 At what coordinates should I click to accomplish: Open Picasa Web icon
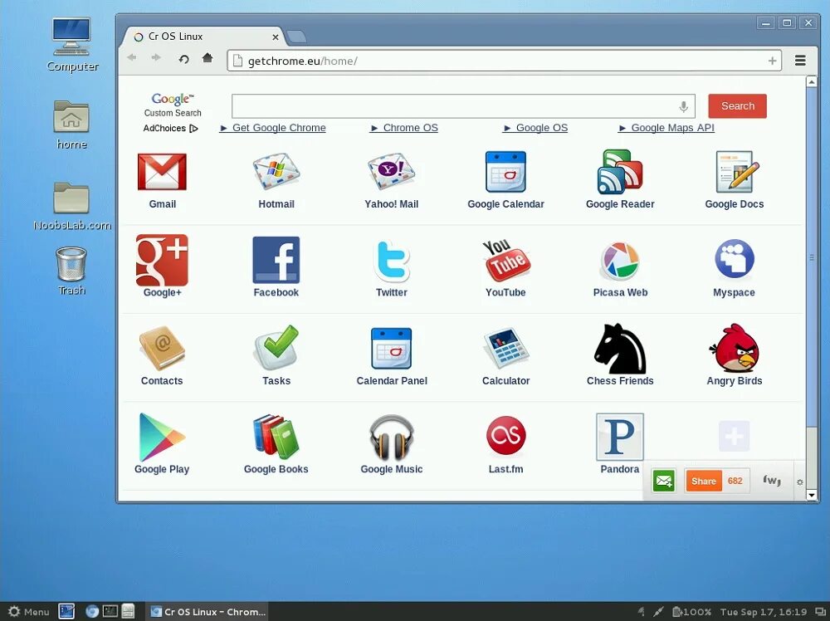[620, 261]
